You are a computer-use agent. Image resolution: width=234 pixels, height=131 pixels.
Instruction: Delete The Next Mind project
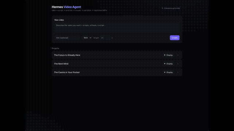point(178,64)
